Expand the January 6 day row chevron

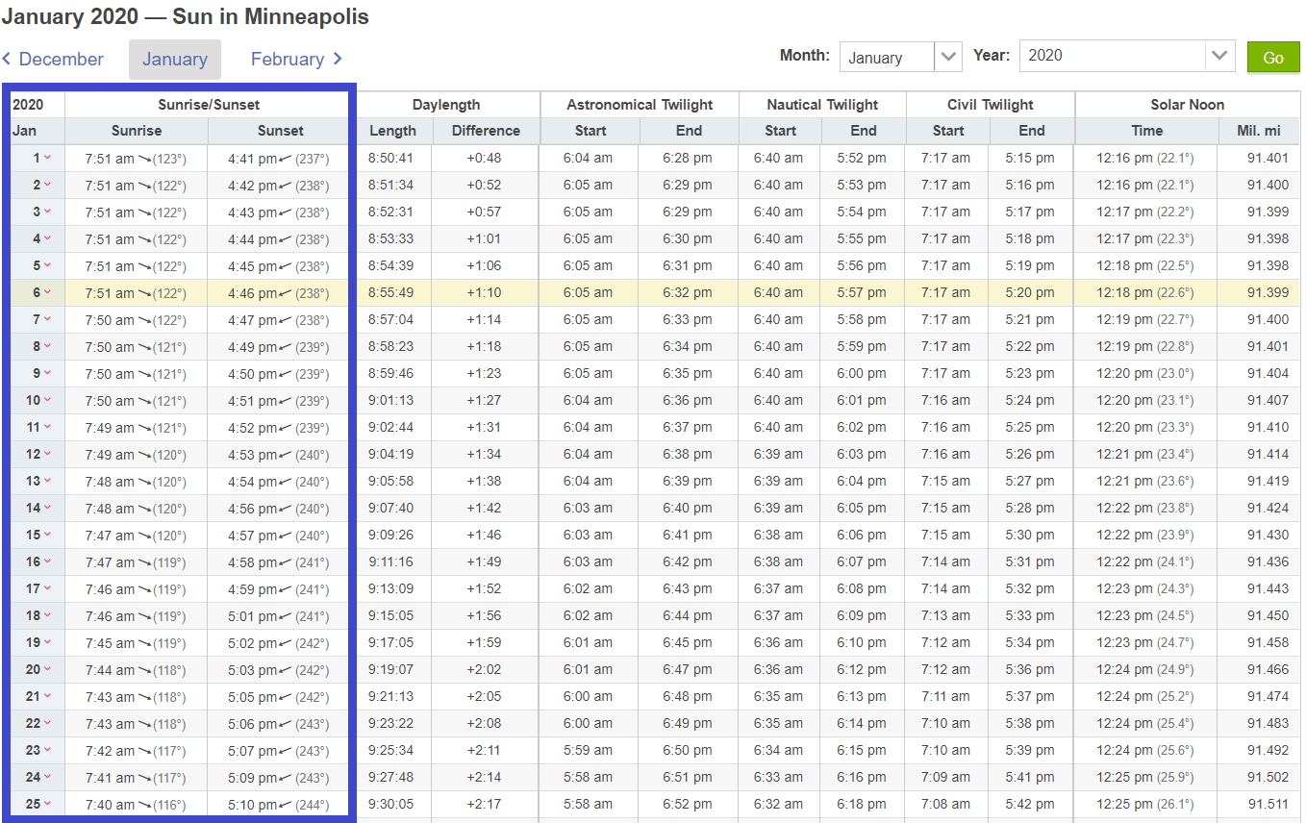click(47, 292)
